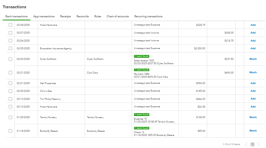Open the Recurring transactions tab
266x148 pixels.
click(x=148, y=17)
